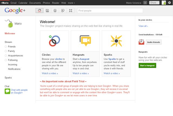
Task: Open the notifications counter box
Action: (x=145, y=3)
